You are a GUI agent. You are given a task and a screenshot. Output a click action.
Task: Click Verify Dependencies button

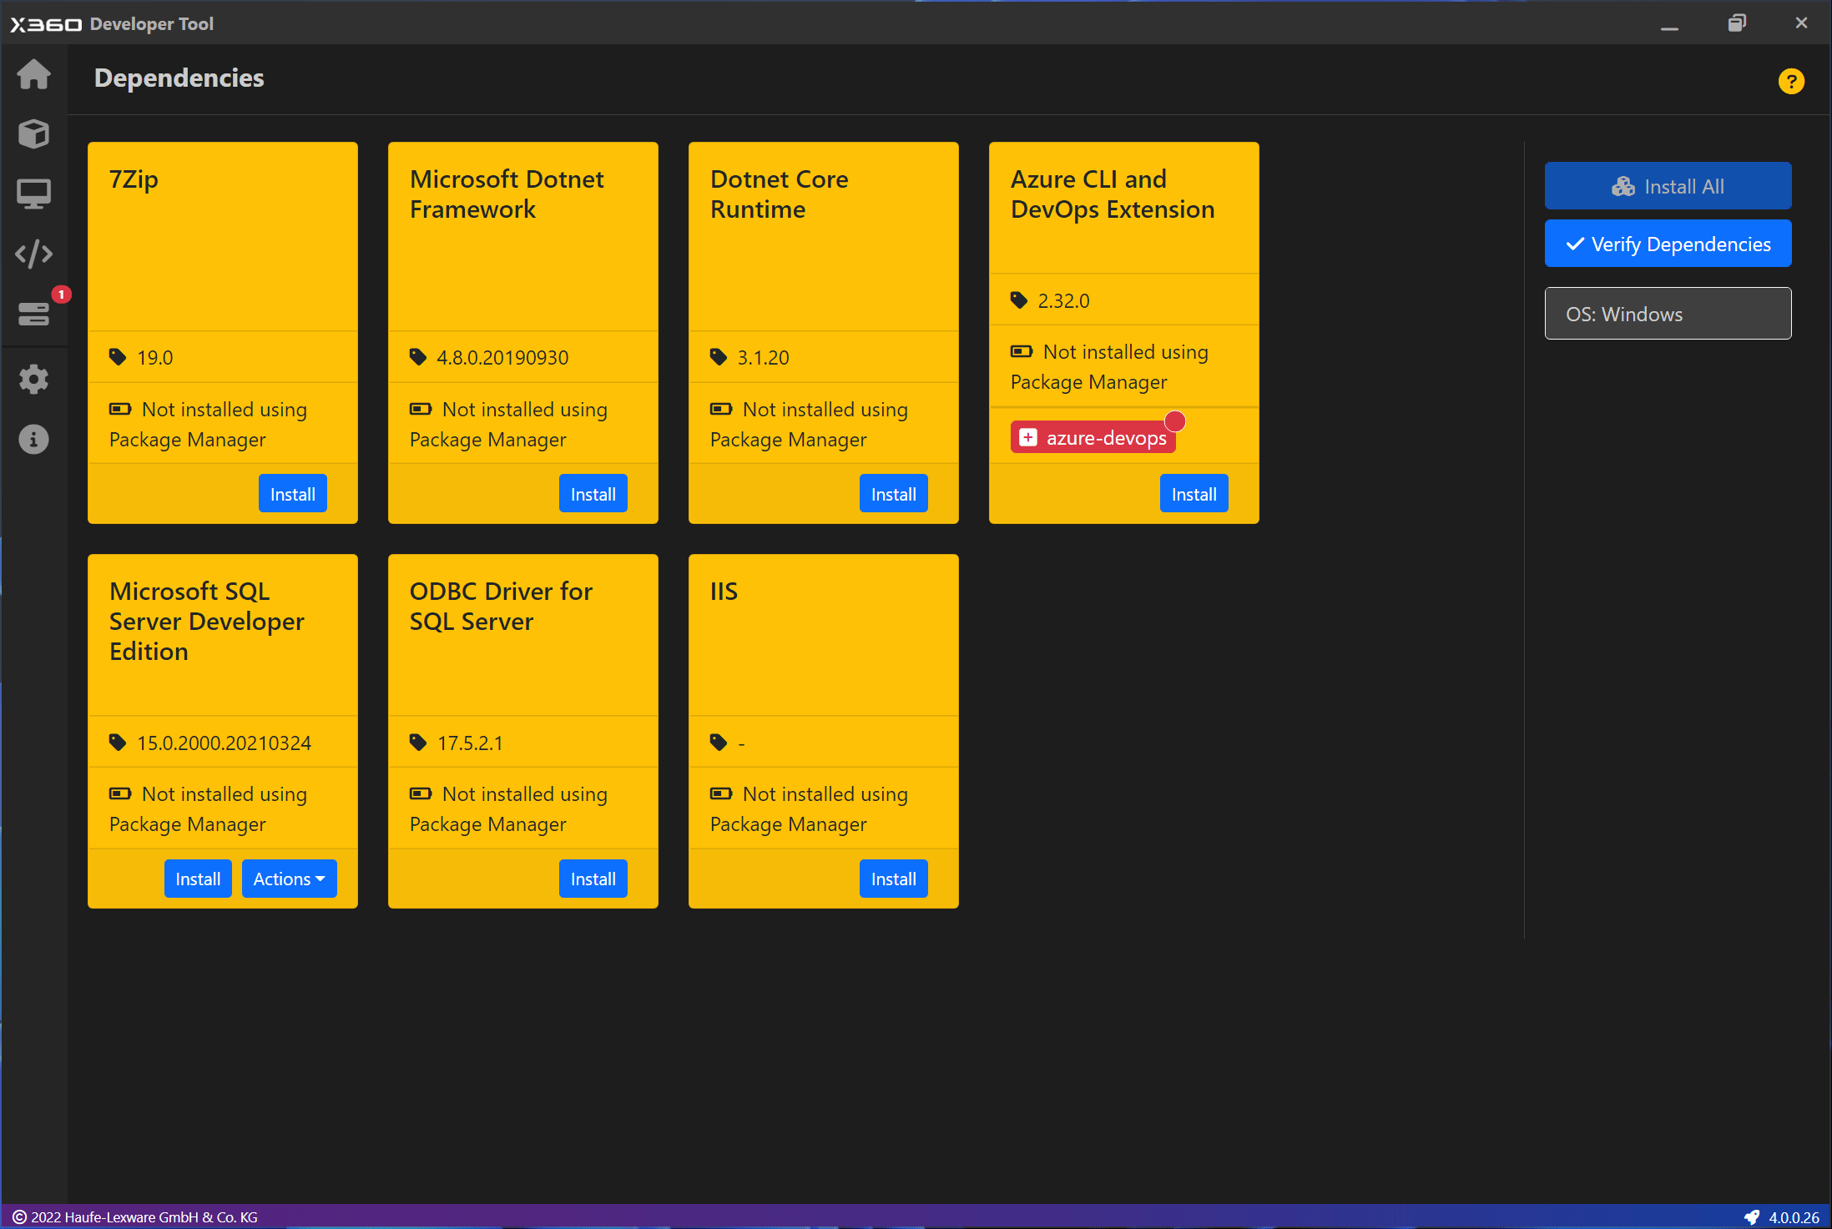1668,244
